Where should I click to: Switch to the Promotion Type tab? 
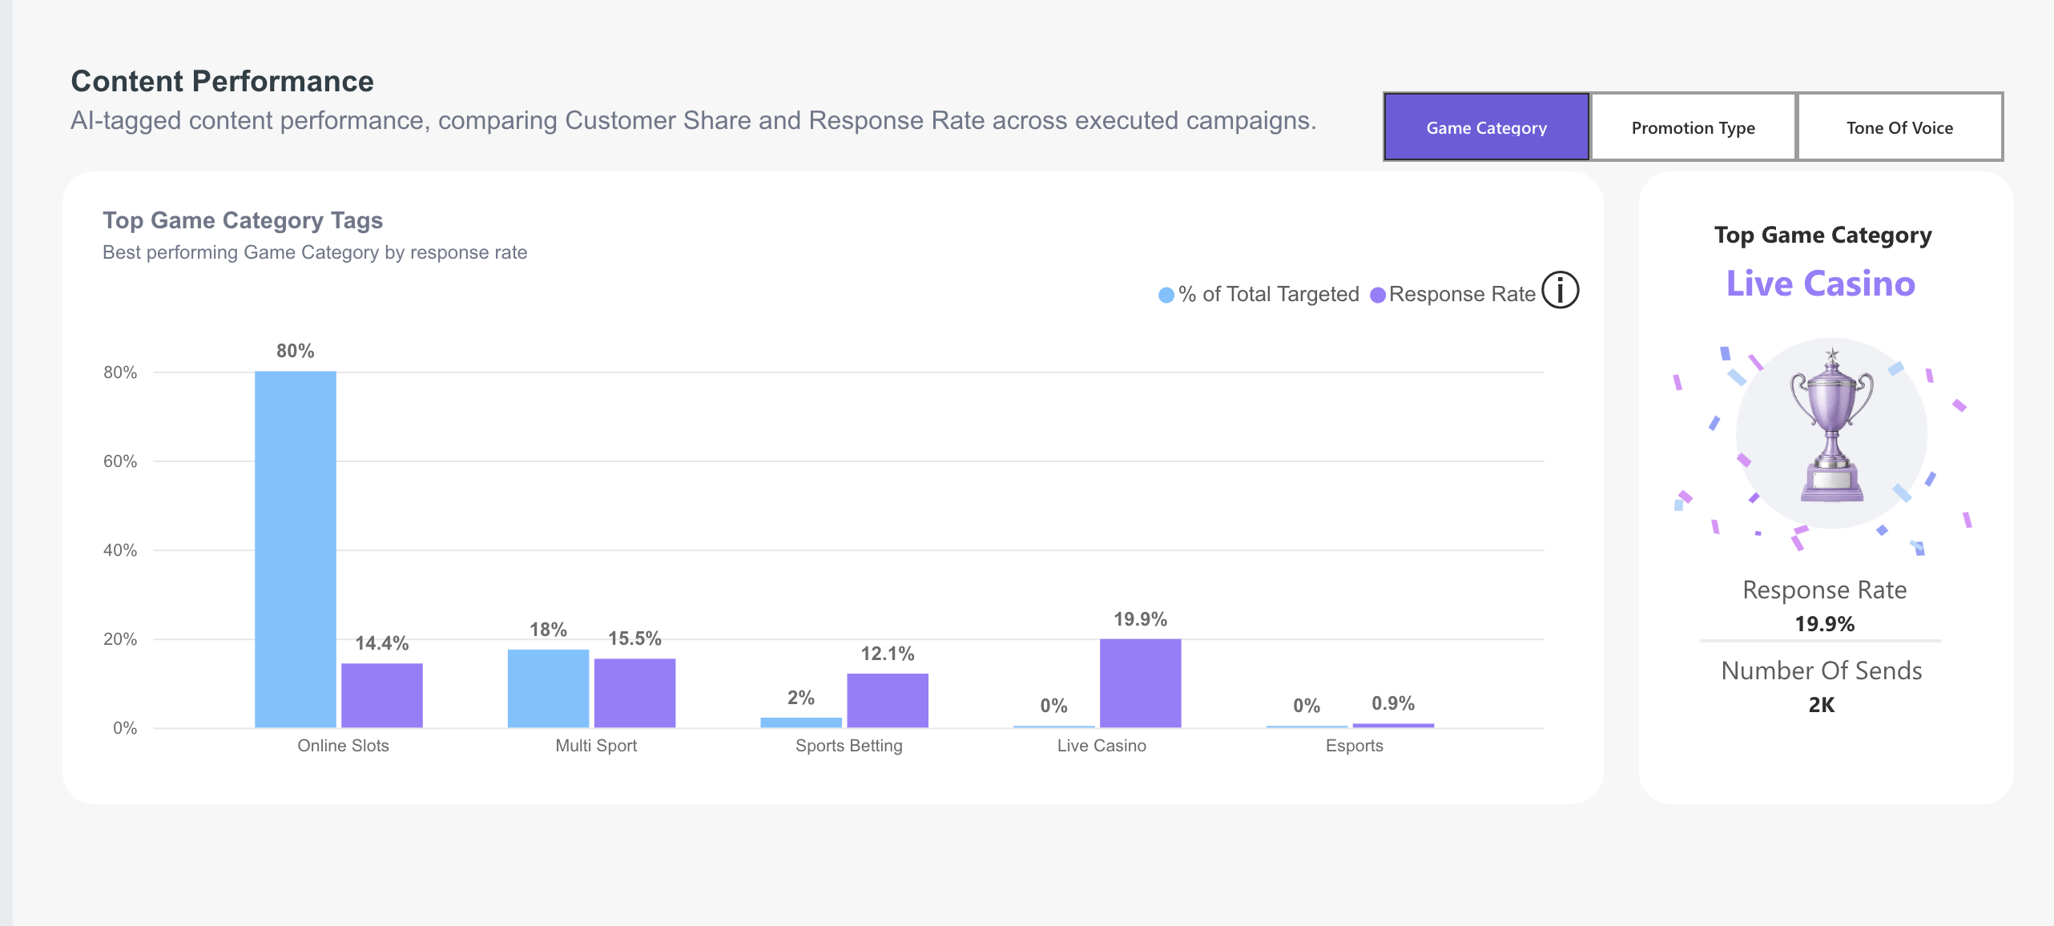1693,127
